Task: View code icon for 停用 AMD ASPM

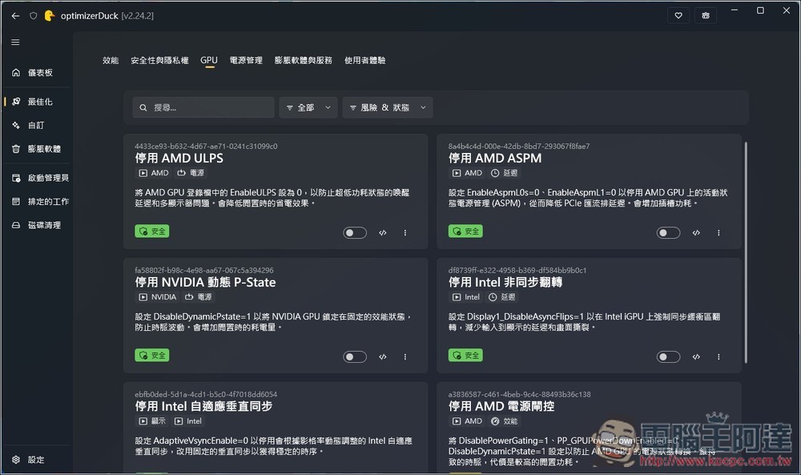Action: click(x=696, y=233)
